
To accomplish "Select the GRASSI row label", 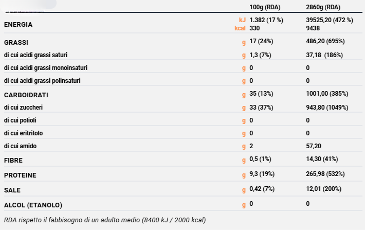I will point(15,41).
